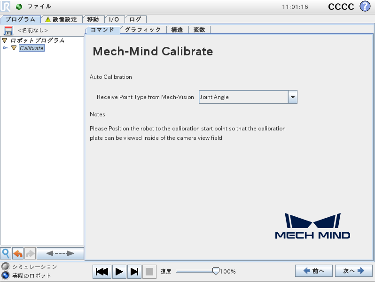This screenshot has height=282, width=375.
Task: Open Receive Point Type dropdown arrow
Action: [x=292, y=97]
